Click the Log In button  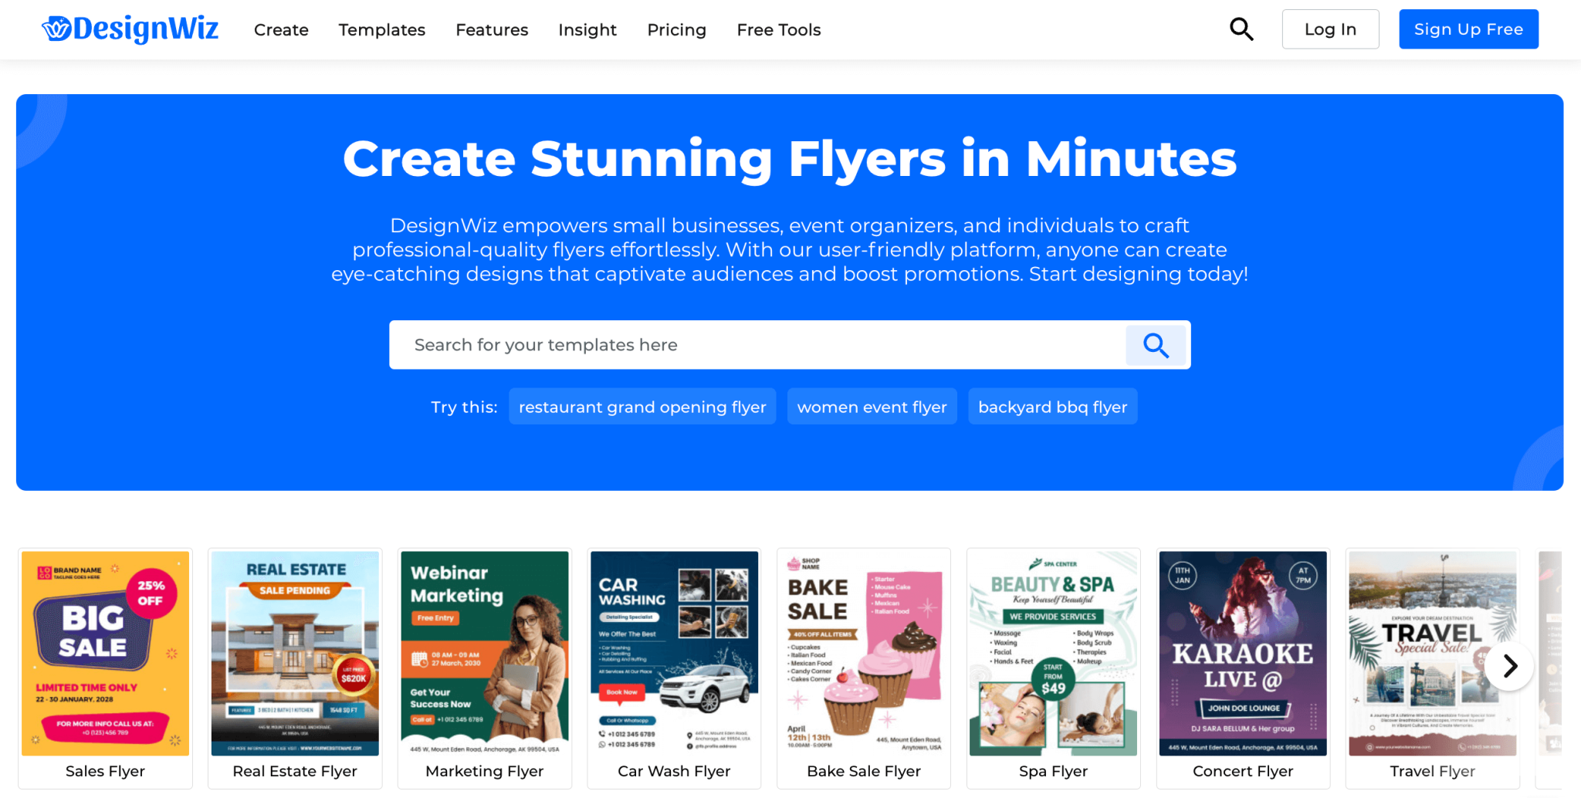coord(1330,29)
